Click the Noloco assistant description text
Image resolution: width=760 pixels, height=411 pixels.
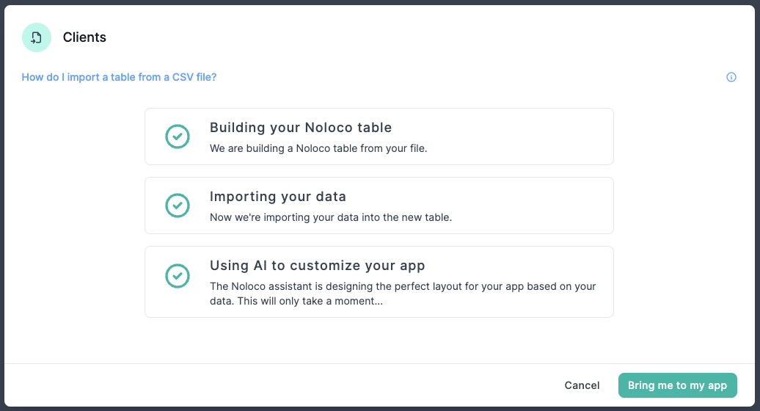[402, 286]
